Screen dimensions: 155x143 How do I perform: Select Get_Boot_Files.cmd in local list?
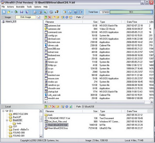(57, 122)
